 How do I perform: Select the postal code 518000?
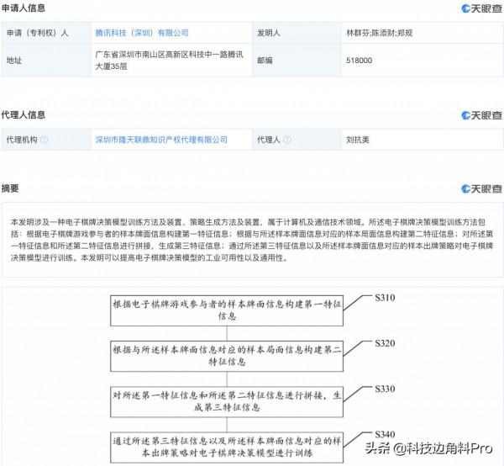pyautogui.click(x=359, y=61)
